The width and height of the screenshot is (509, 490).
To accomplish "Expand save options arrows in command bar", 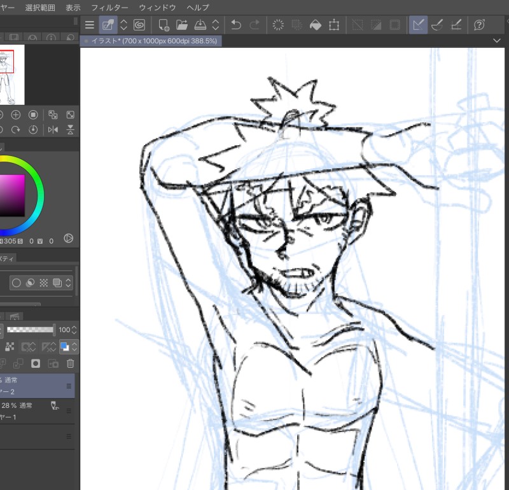I will tap(216, 25).
